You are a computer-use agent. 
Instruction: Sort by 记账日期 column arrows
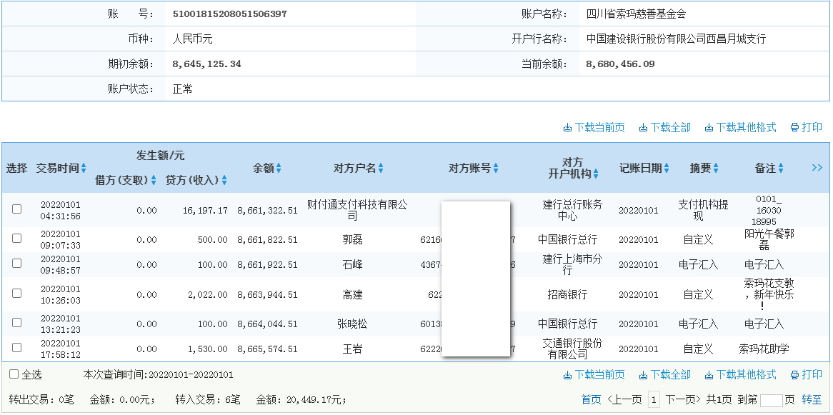[667, 169]
